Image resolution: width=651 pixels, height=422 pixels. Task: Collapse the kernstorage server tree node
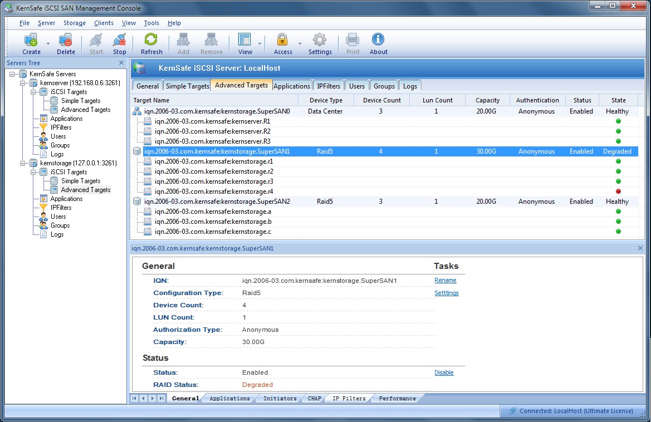pyautogui.click(x=23, y=163)
